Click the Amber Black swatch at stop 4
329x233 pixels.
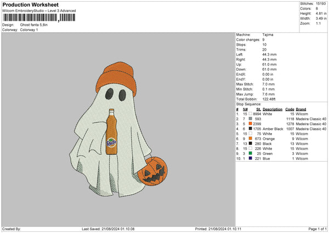point(250,129)
